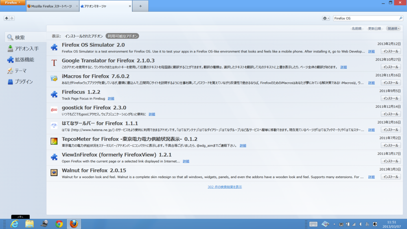Screen dimensions: 407x229
Task: Open the volume speaker tray icon
Action: 361,224
